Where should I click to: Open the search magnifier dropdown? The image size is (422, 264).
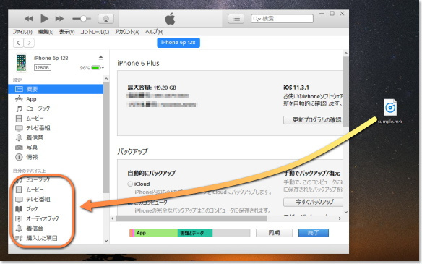click(x=257, y=19)
